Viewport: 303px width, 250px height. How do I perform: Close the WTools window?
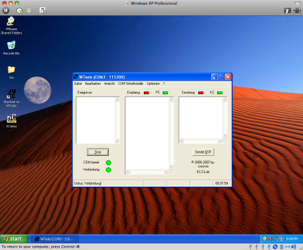(x=228, y=77)
